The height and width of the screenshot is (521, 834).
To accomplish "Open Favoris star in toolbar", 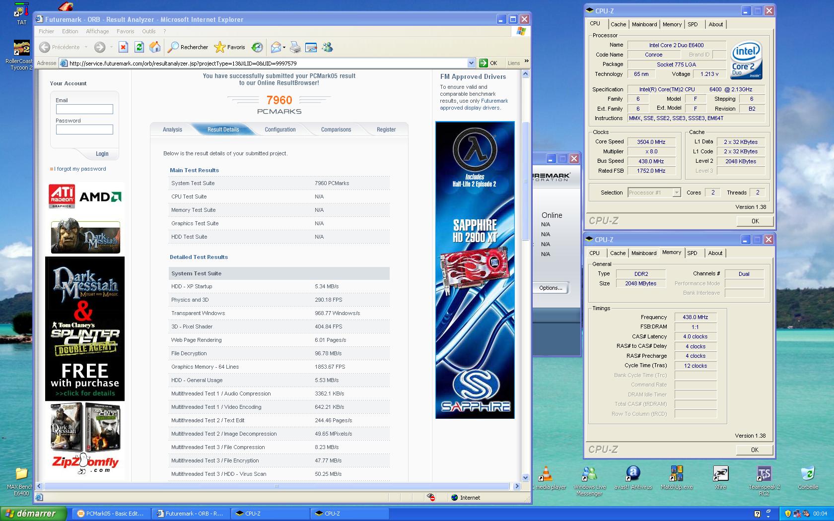I will [229, 47].
